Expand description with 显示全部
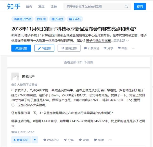This screenshot has height=147, width=153. coord(121,41)
